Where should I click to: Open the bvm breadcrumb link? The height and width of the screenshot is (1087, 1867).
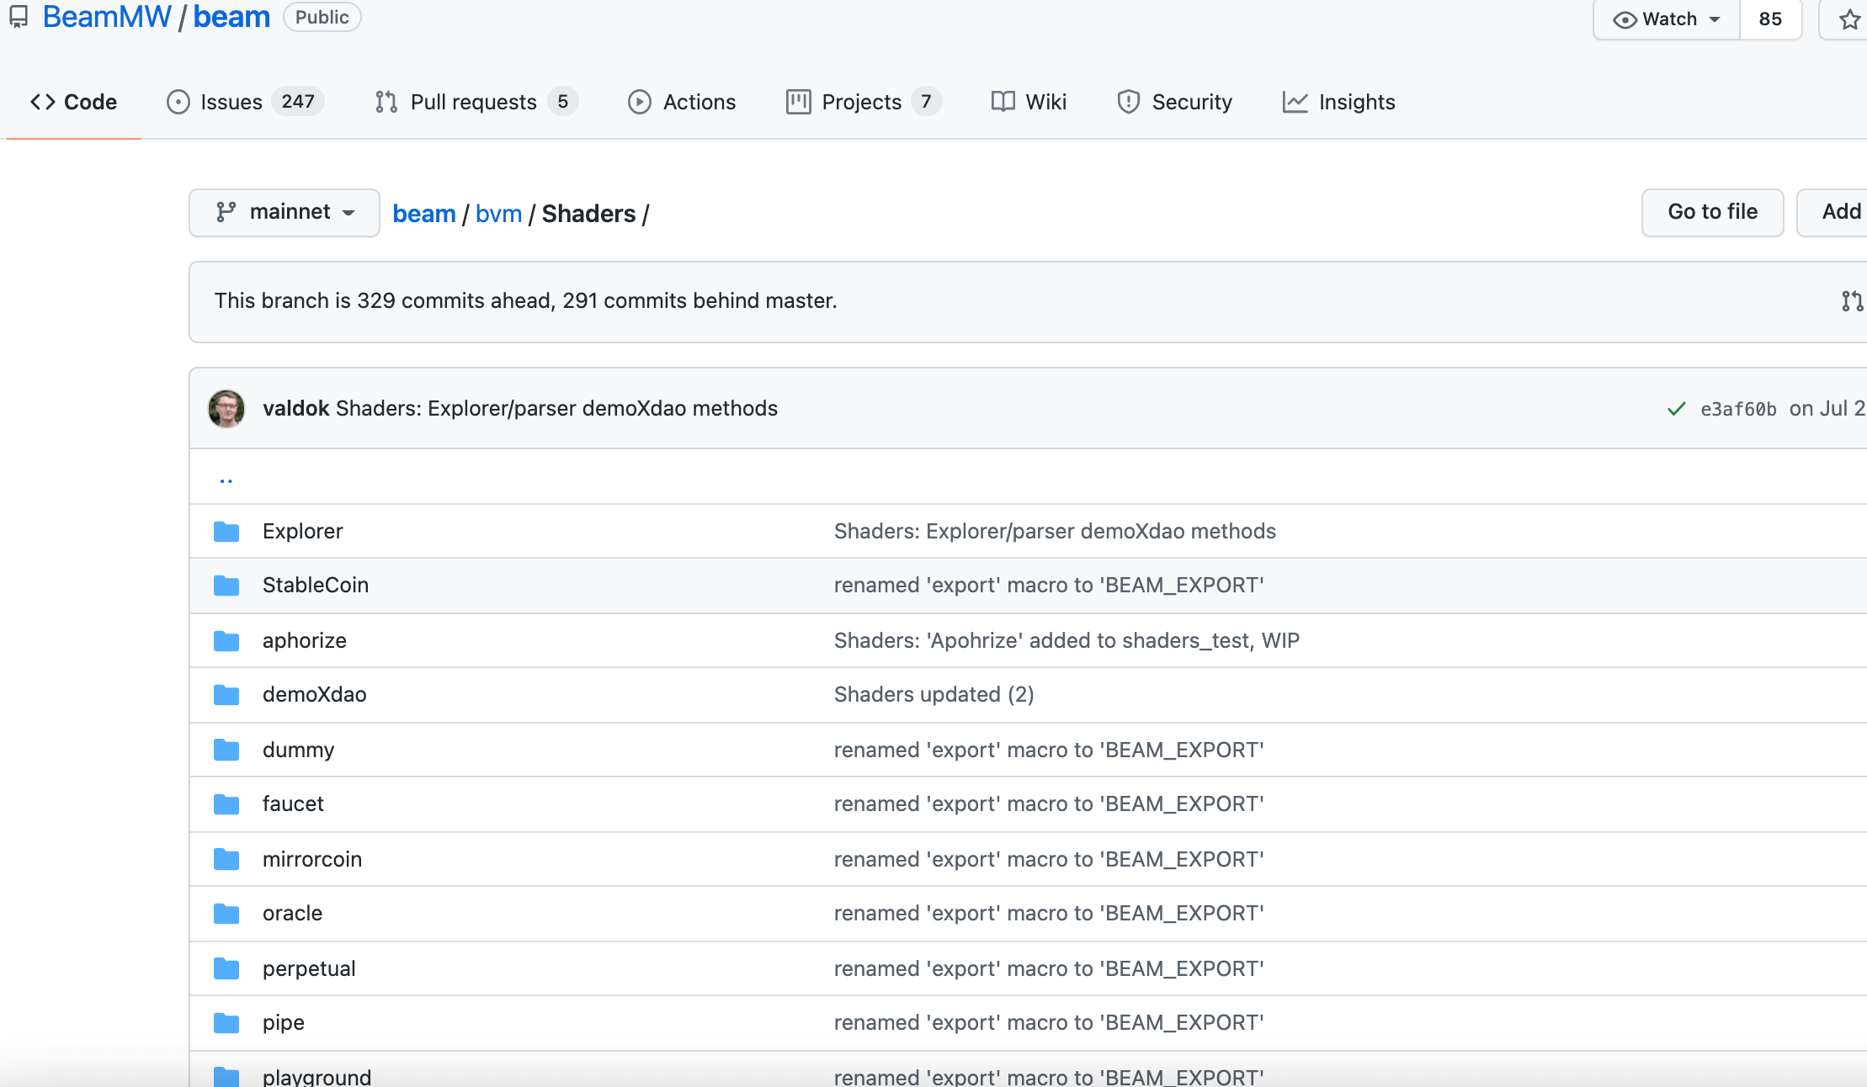coord(498,214)
